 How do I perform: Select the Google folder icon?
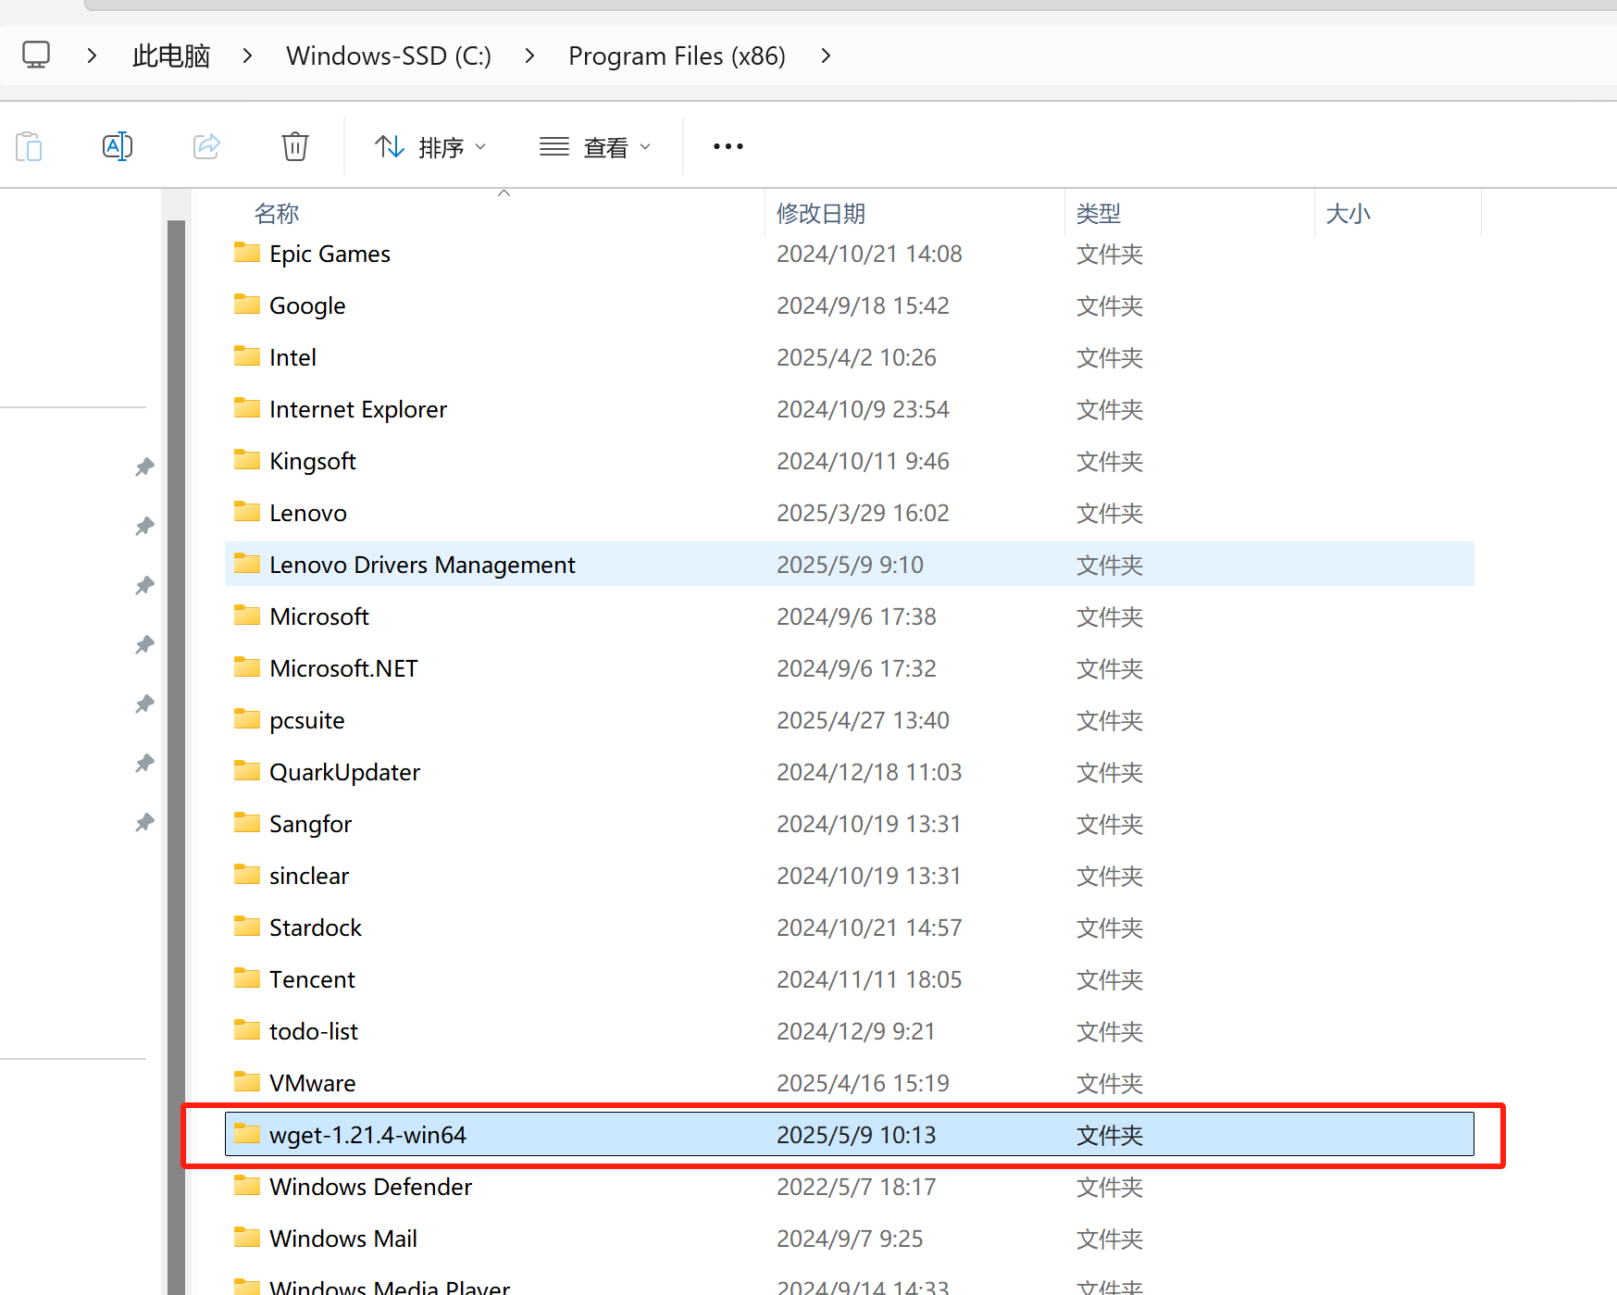247,305
